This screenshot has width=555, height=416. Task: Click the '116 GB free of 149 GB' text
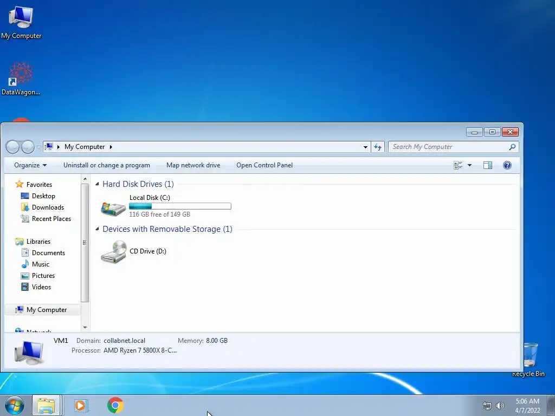point(160,214)
